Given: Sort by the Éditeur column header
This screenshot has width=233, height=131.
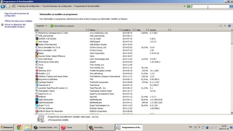Looking at the screenshot, I should coord(104,30).
